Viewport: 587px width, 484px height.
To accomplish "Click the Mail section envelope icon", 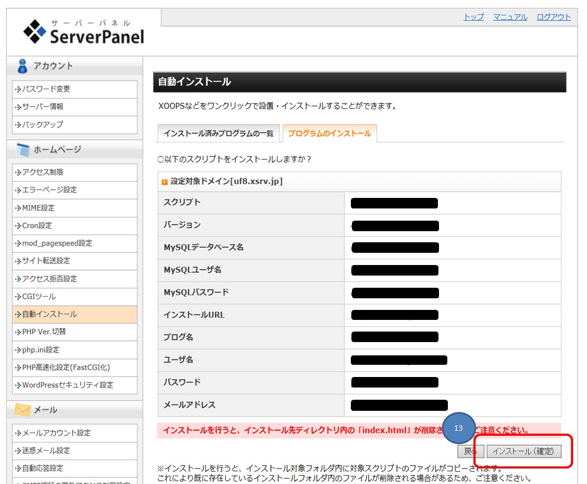I will 22,410.
